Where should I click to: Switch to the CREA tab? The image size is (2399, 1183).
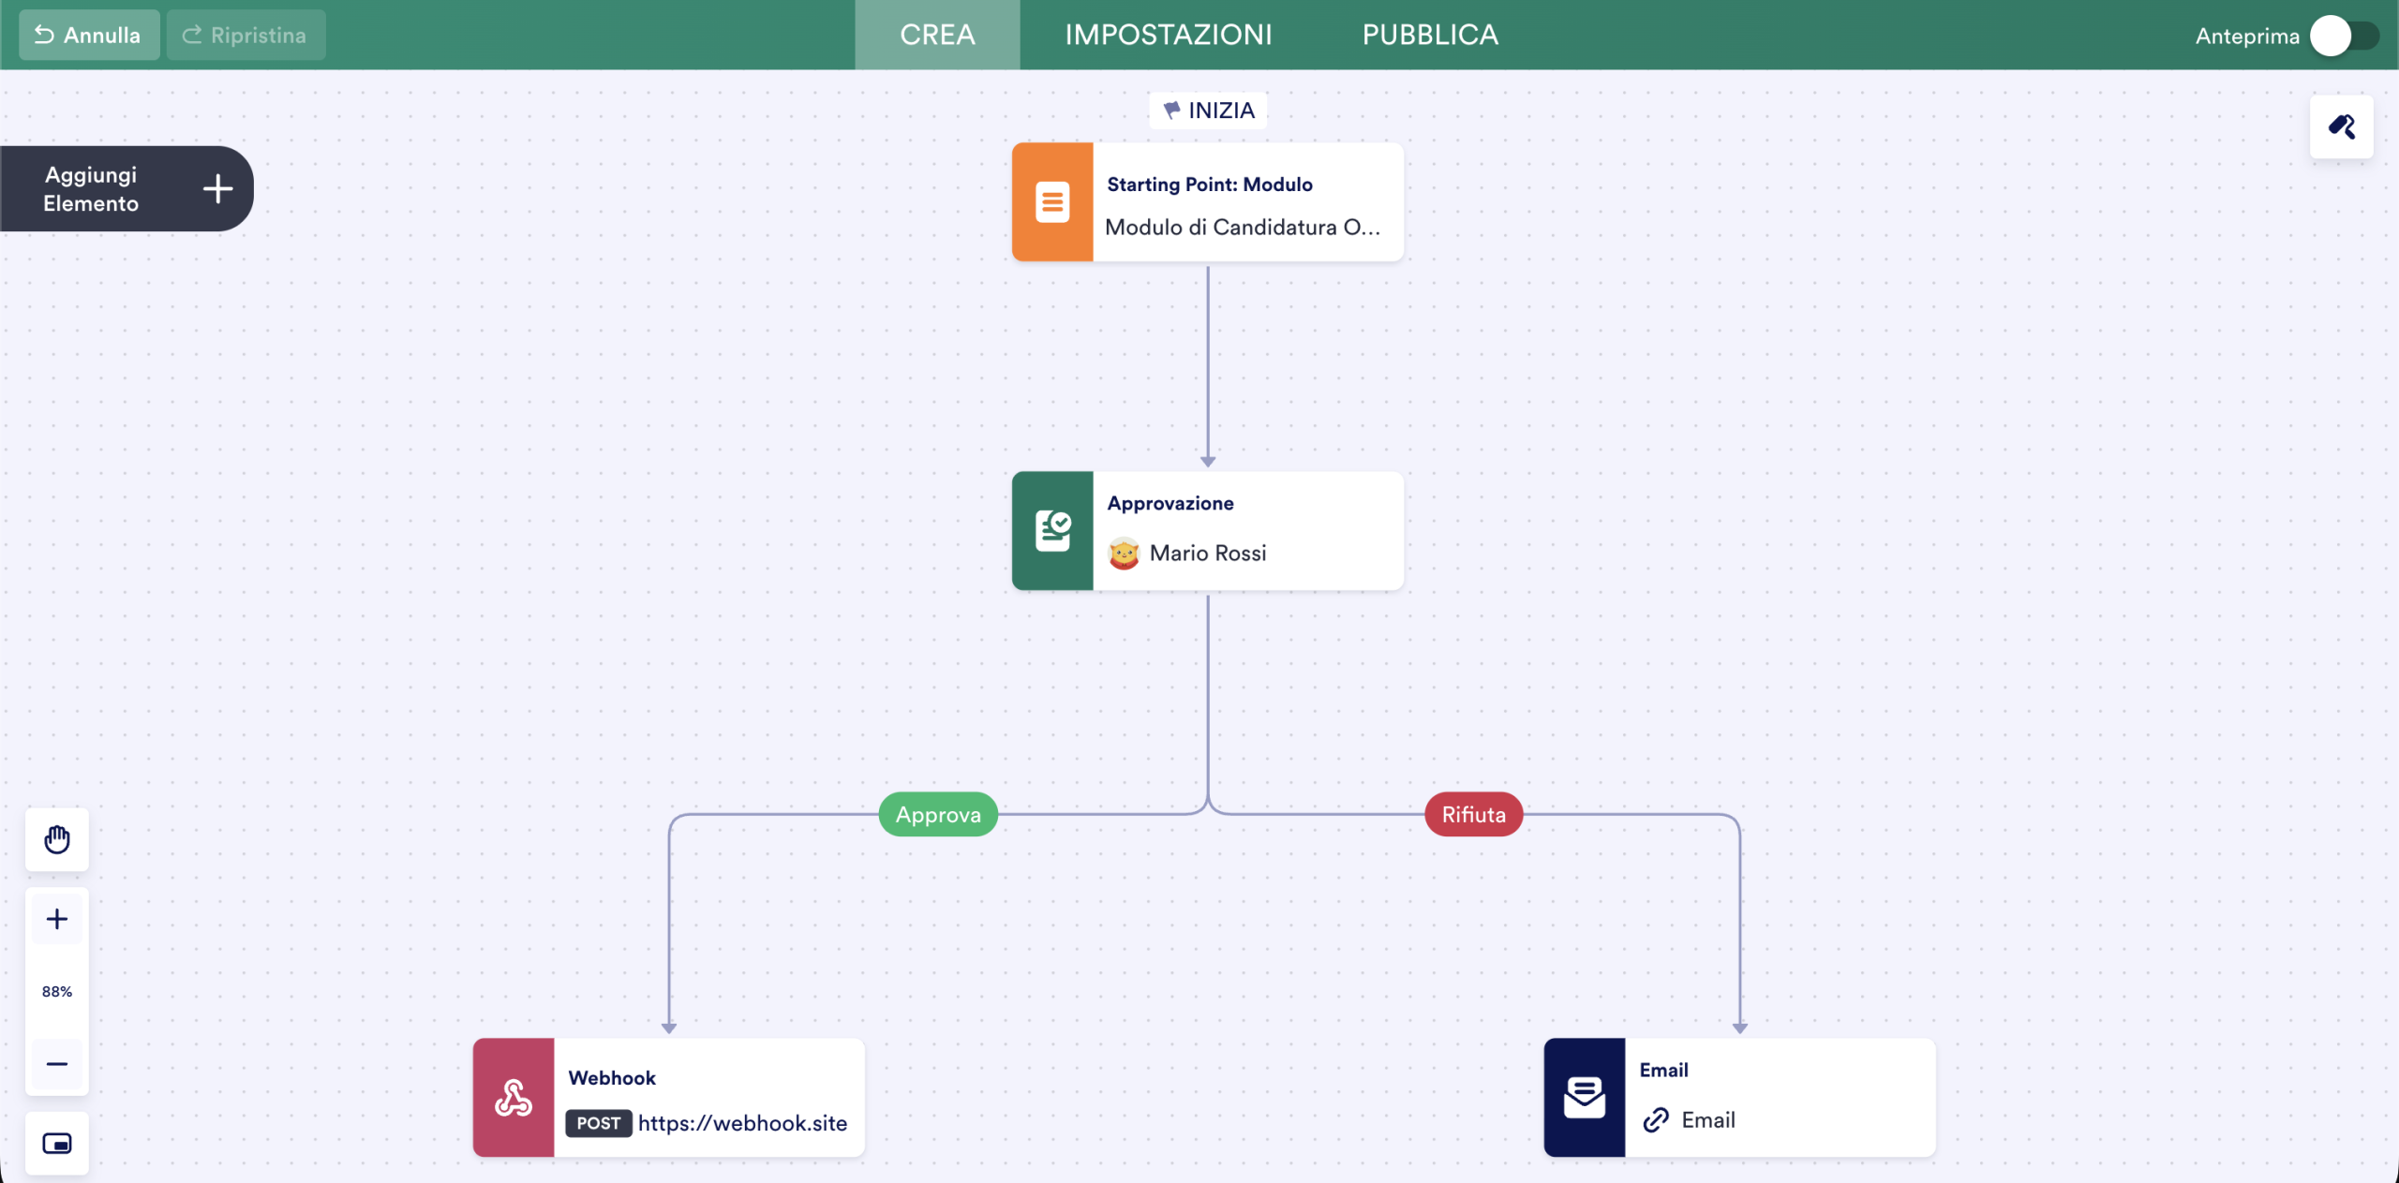tap(937, 35)
